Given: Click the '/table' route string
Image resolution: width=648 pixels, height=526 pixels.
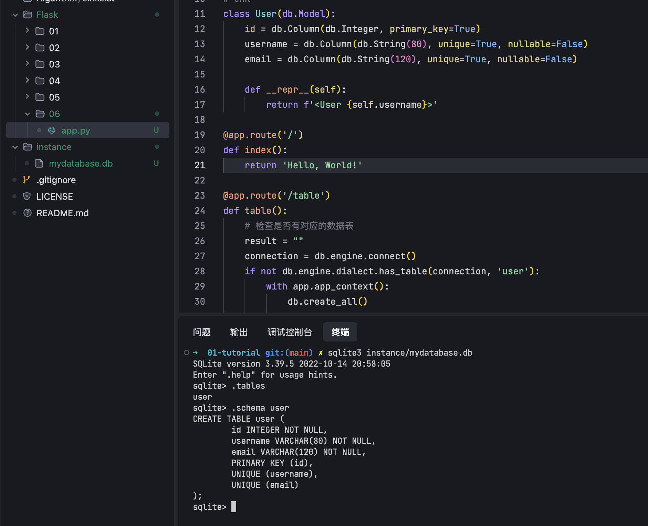Looking at the screenshot, I should point(304,196).
